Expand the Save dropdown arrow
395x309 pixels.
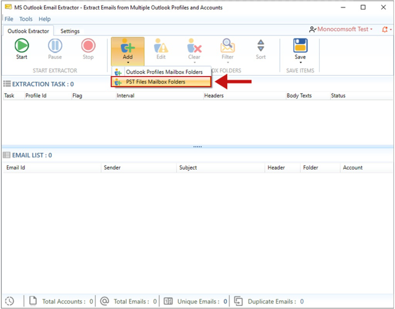[x=300, y=63]
